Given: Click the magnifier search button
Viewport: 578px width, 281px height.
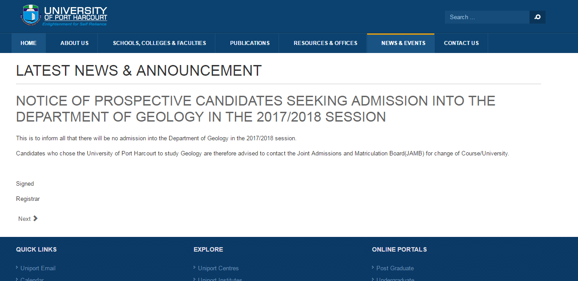Looking at the screenshot, I should [x=538, y=17].
